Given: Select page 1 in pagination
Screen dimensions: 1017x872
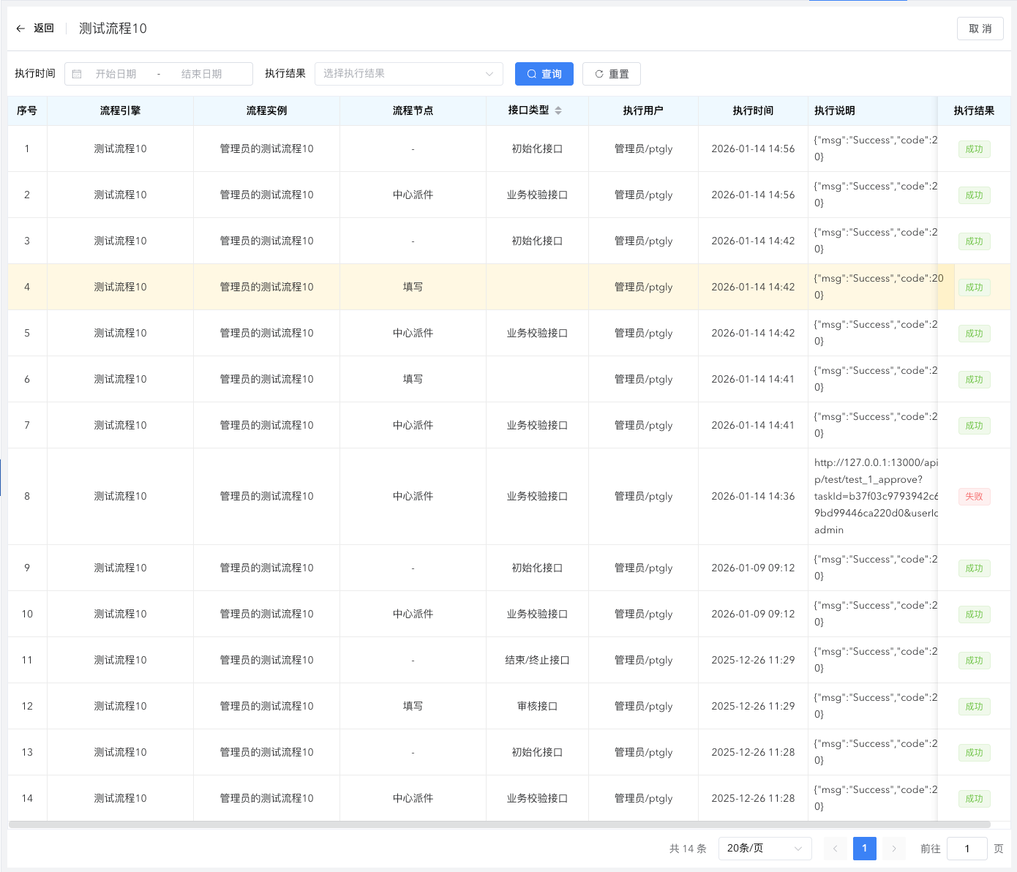Looking at the screenshot, I should (x=864, y=849).
